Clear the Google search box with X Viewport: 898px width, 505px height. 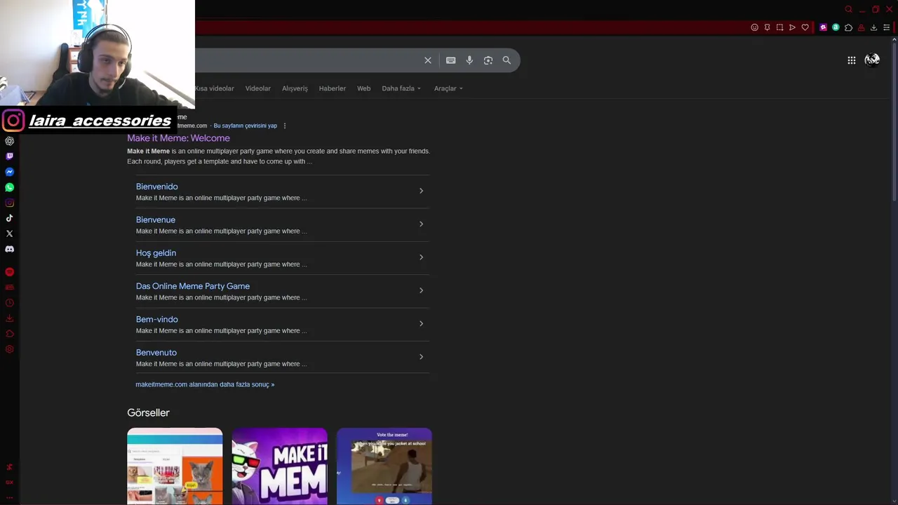click(x=428, y=60)
